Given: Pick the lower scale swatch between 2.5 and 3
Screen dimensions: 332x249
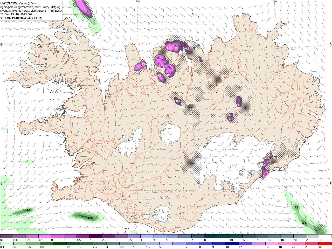Looking at the screenshot, I should pyautogui.click(x=100, y=244).
